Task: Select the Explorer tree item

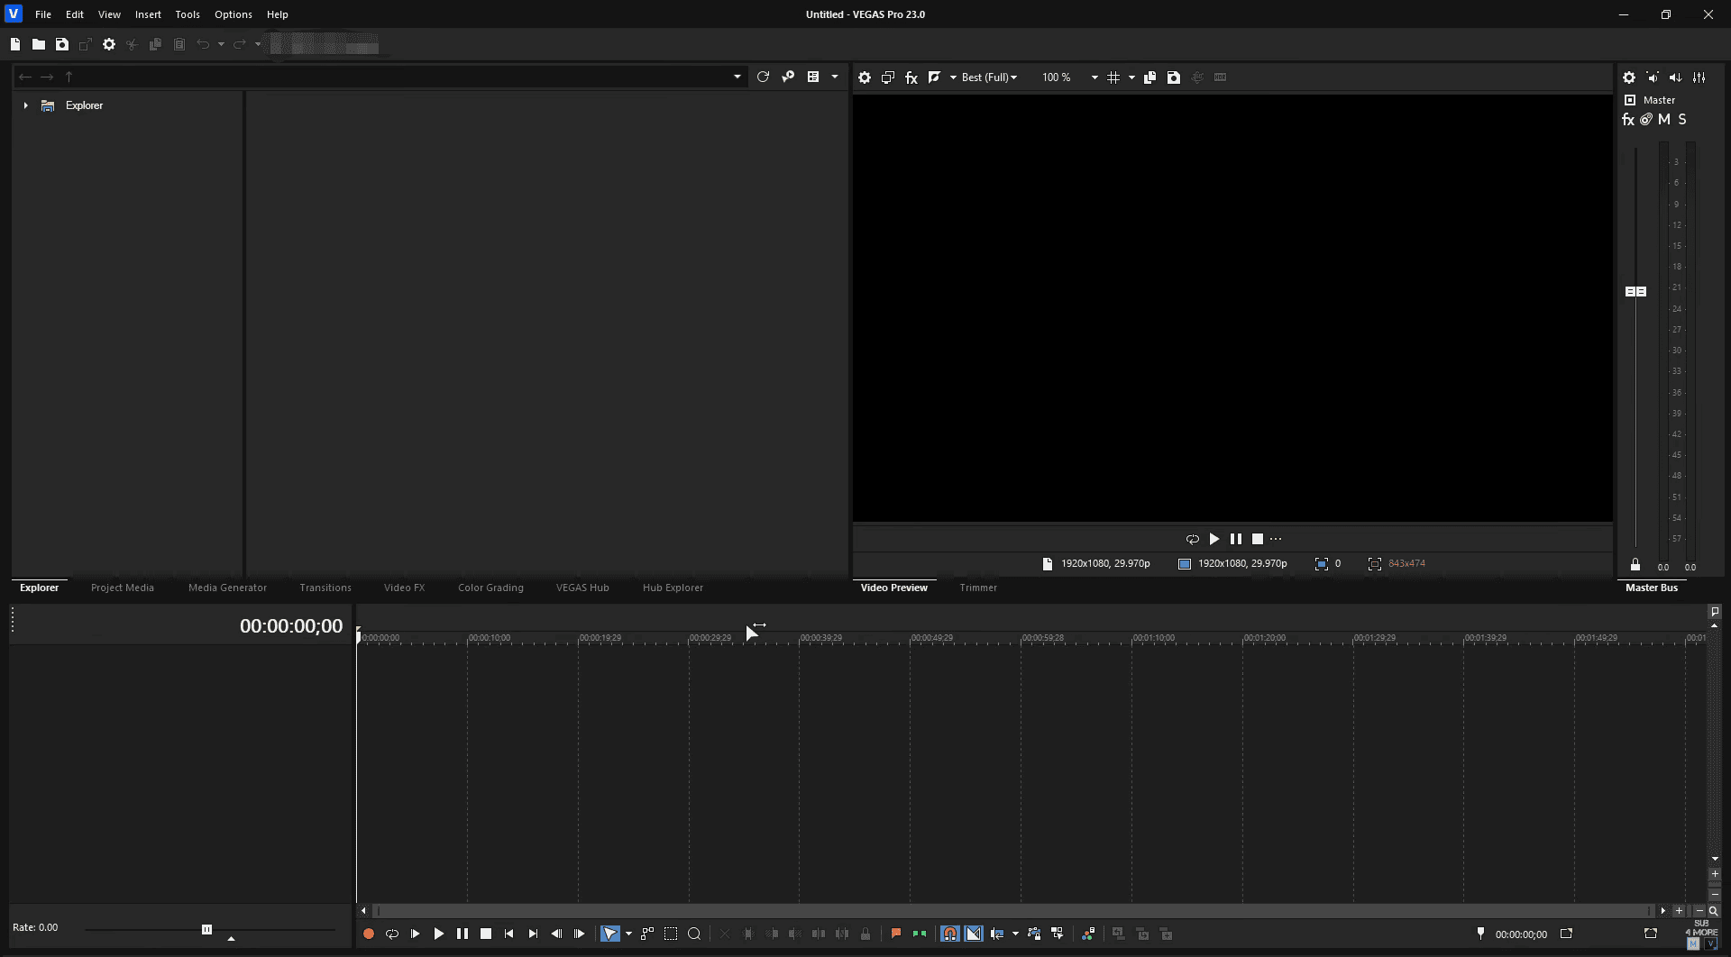Action: pyautogui.click(x=84, y=105)
